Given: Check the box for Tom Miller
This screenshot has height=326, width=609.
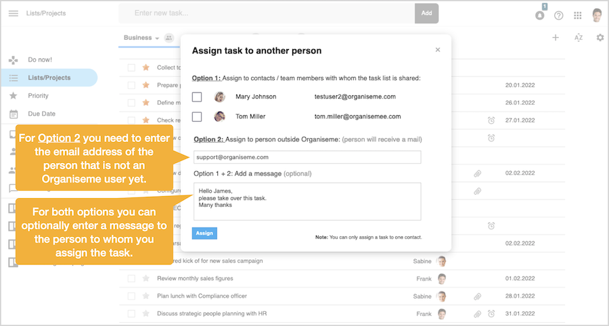Looking at the screenshot, I should pos(197,116).
